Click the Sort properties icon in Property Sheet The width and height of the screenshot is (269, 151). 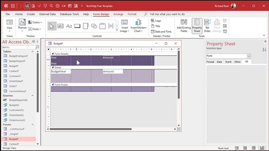(x=264, y=49)
